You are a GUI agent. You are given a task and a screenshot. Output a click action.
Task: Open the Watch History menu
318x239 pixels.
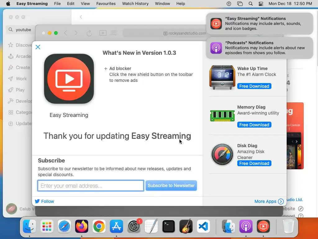(135, 4)
